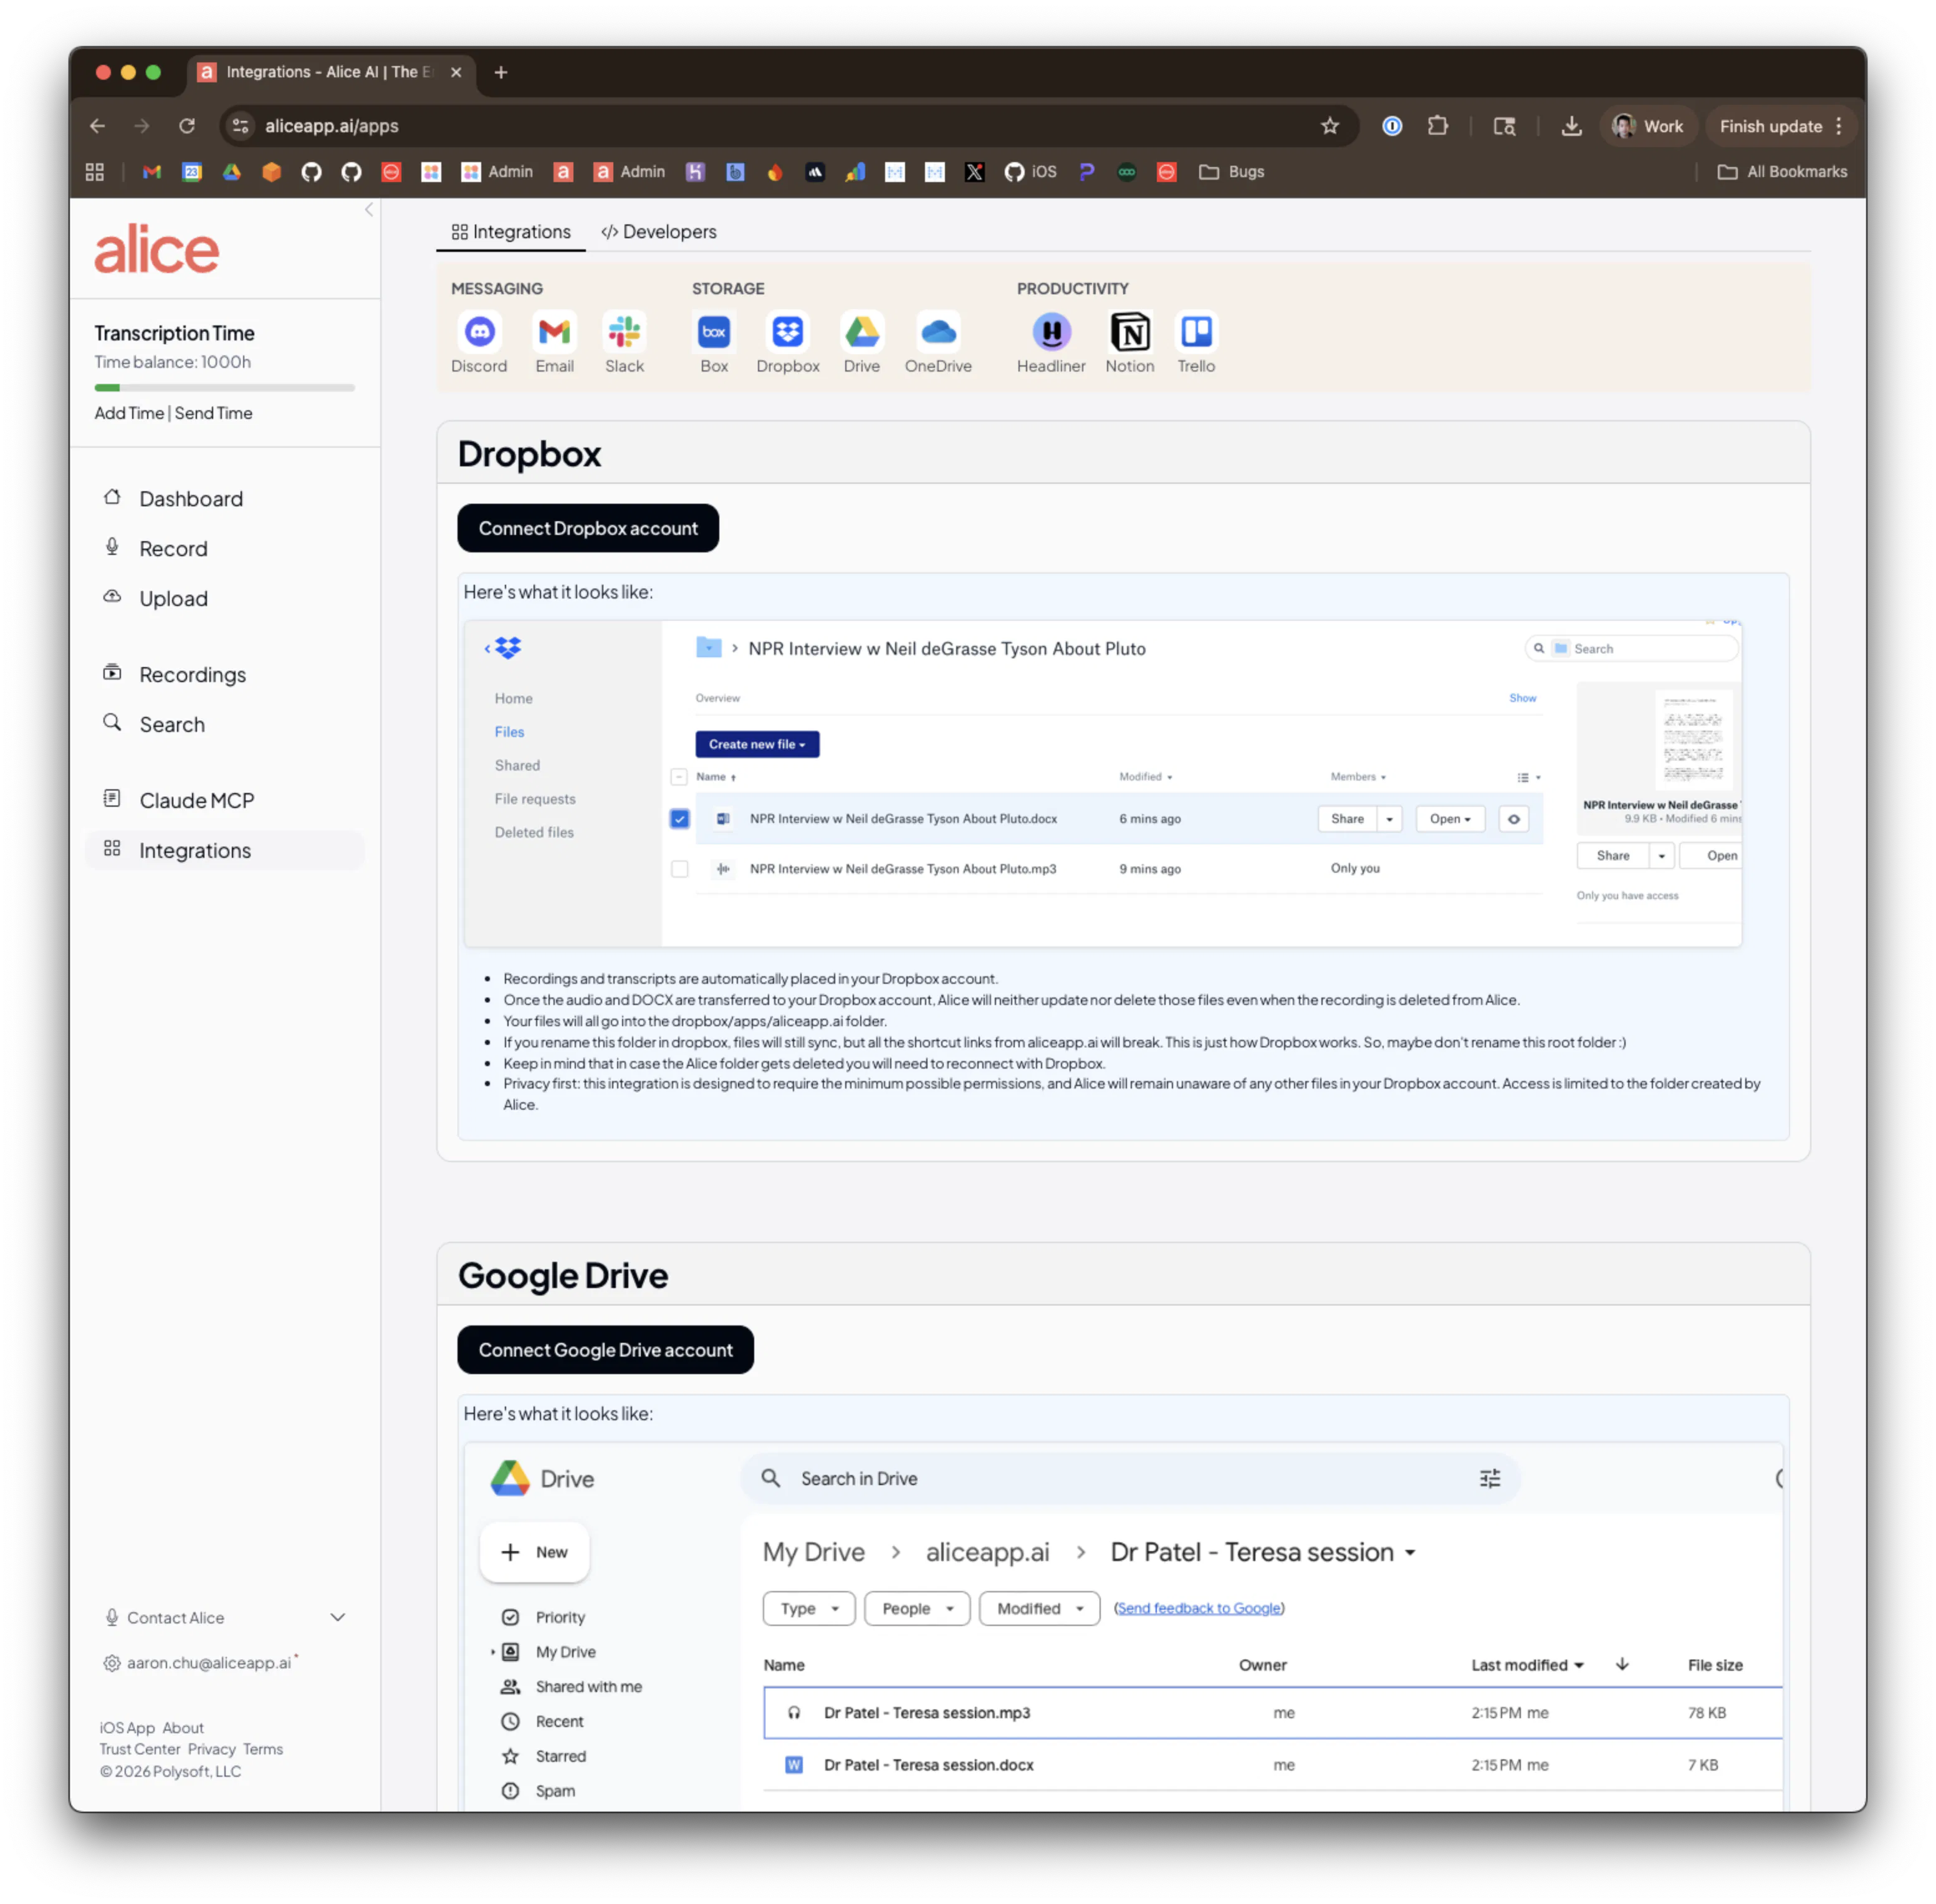Reload the aliceapp.ai page
Viewport: 1936px width, 1904px height.
[187, 126]
